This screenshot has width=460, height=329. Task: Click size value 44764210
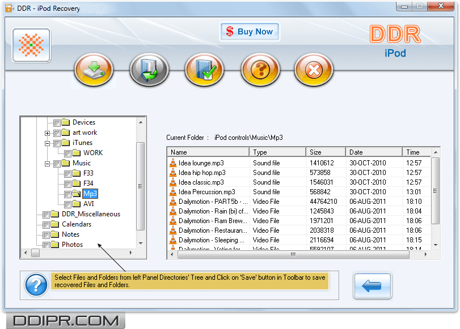323,202
